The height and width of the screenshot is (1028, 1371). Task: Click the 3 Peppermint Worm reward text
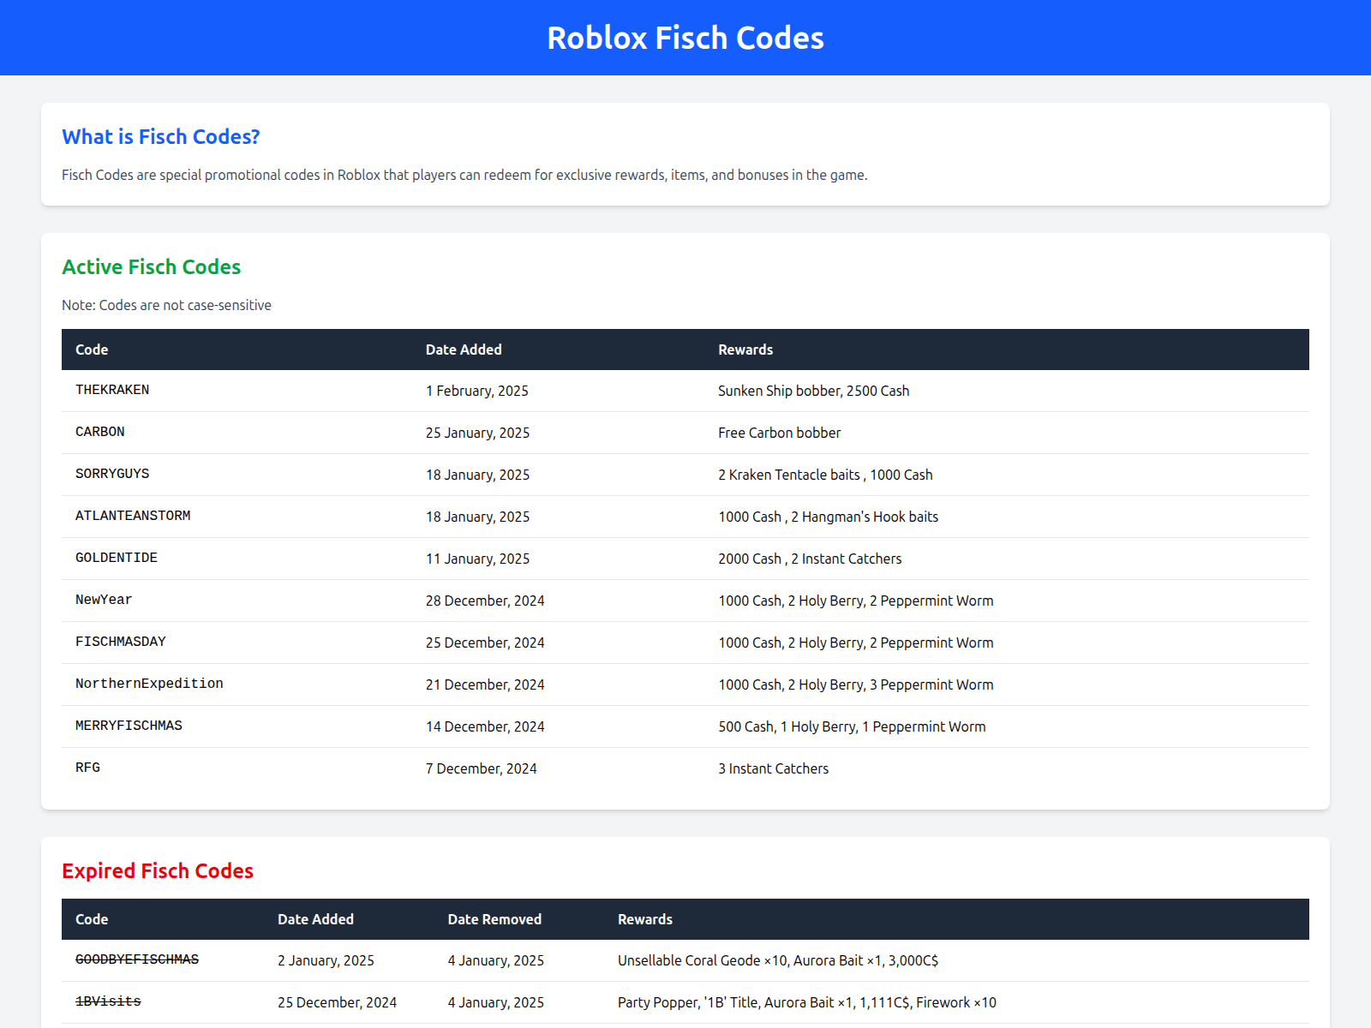point(856,684)
